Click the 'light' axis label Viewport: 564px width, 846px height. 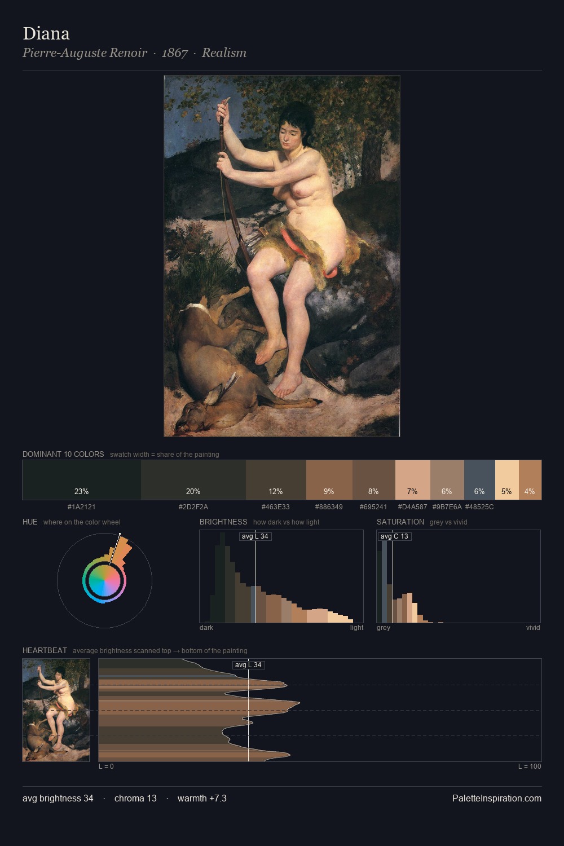356,628
